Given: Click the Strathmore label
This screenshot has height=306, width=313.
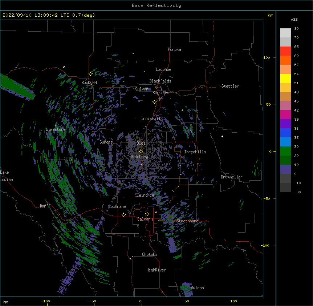Looking at the screenshot, I should point(187,221).
